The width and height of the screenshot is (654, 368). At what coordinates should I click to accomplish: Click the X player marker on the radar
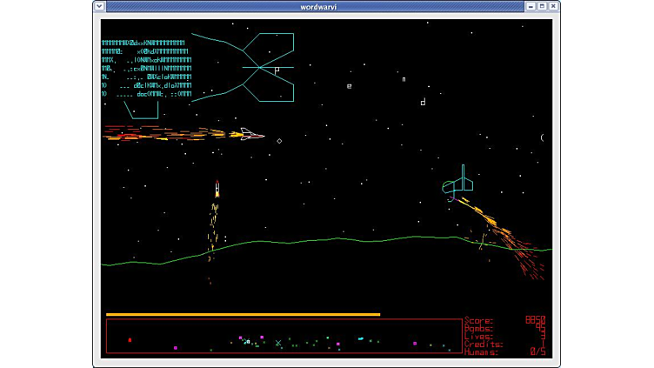point(278,343)
